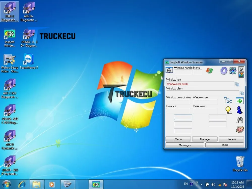252x189 pixels.
Task: Select the ABS D+ Diagnostic desktop shortcut
Action: pos(29,12)
